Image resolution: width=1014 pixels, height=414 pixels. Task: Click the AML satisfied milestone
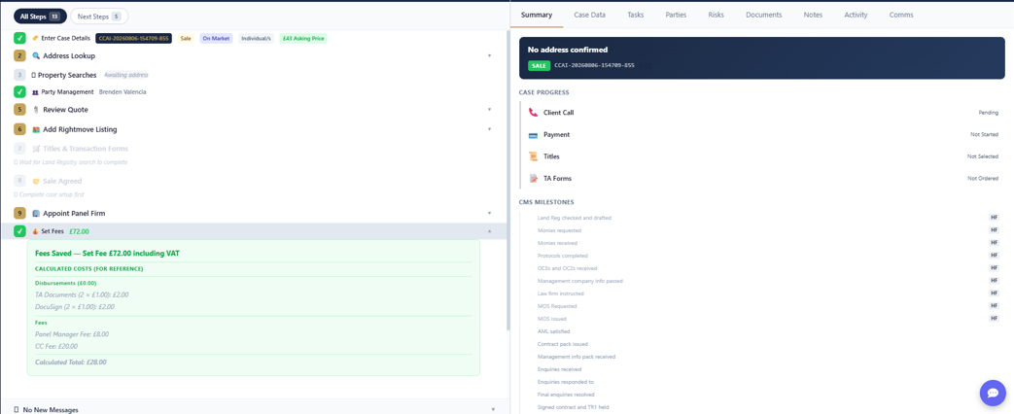tap(553, 331)
